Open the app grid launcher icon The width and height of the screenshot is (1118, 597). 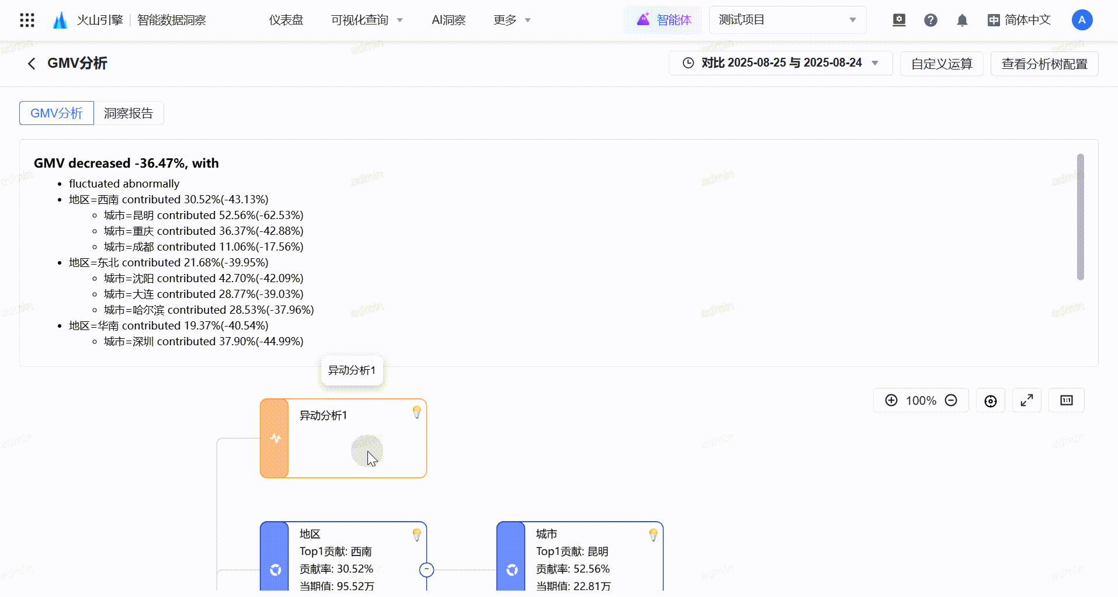(x=27, y=20)
